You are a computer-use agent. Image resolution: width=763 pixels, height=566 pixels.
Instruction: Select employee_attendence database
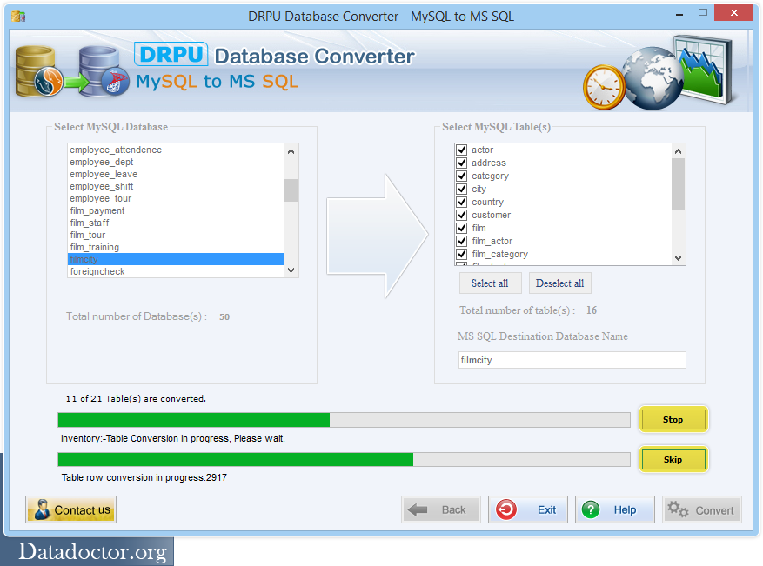[x=176, y=150]
